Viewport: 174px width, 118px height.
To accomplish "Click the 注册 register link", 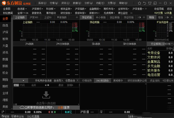I will tap(60, 107).
